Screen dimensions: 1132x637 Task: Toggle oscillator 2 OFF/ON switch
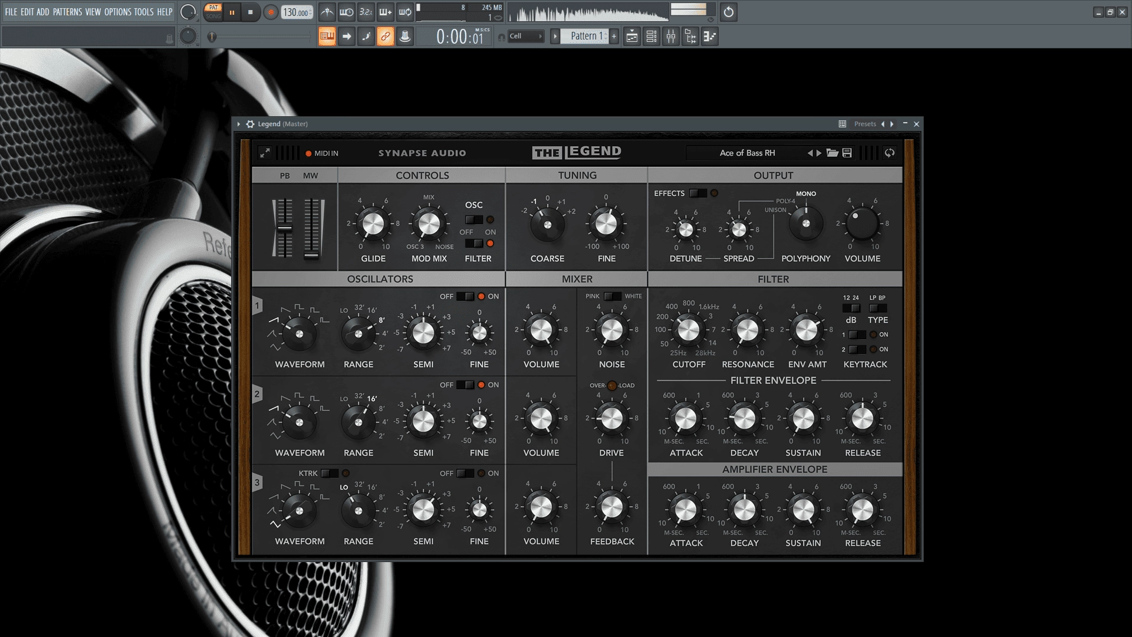465,385
